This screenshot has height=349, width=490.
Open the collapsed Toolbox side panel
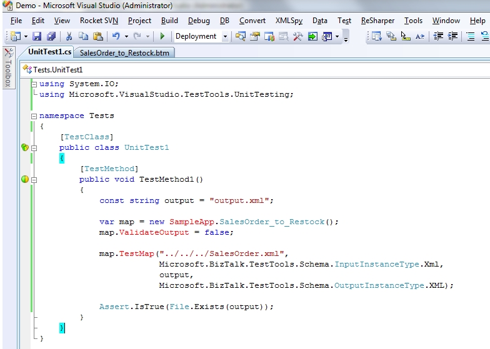[x=9, y=68]
